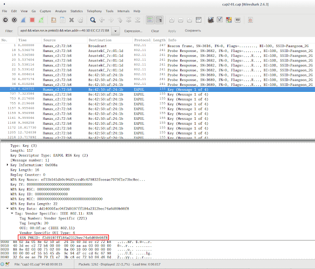Restart the current capture (green fin icon)
The width and height of the screenshot is (315, 269).
coord(41,20)
